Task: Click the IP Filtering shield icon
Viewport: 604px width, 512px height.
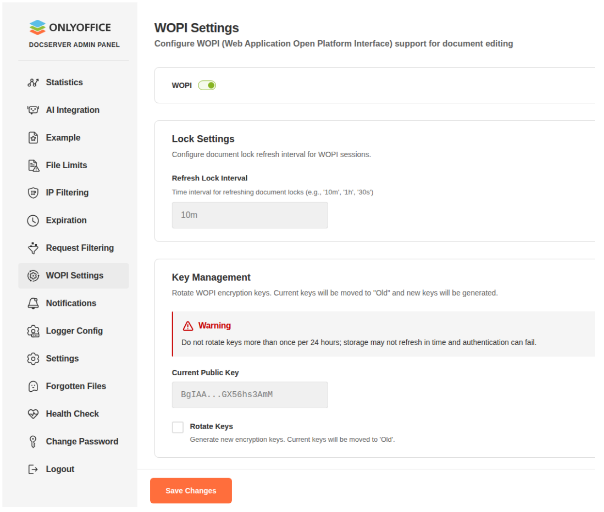Action: point(33,193)
